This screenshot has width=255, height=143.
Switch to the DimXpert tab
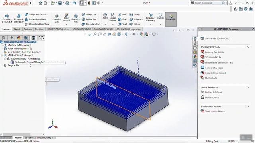(39, 29)
